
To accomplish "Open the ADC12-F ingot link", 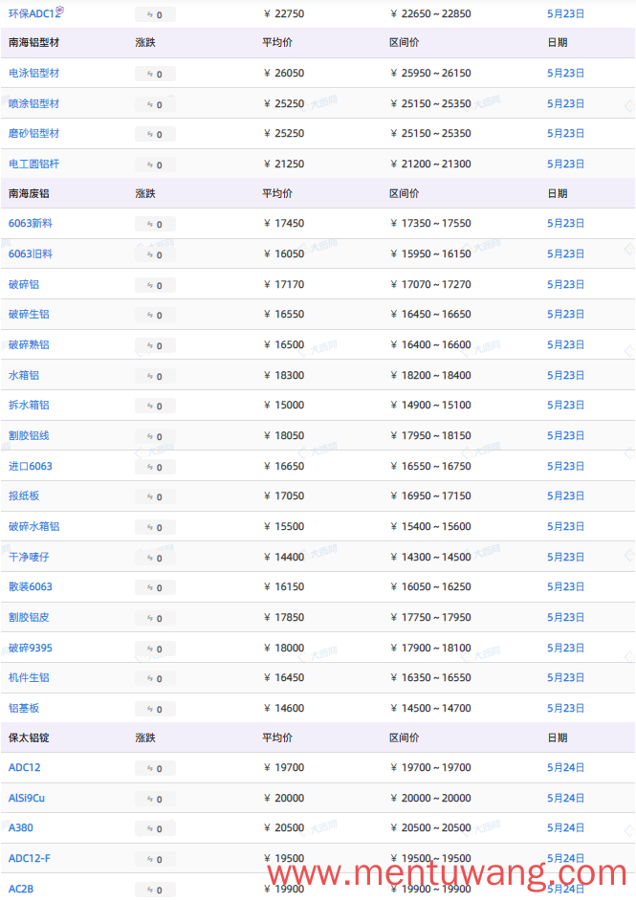I will click(30, 858).
